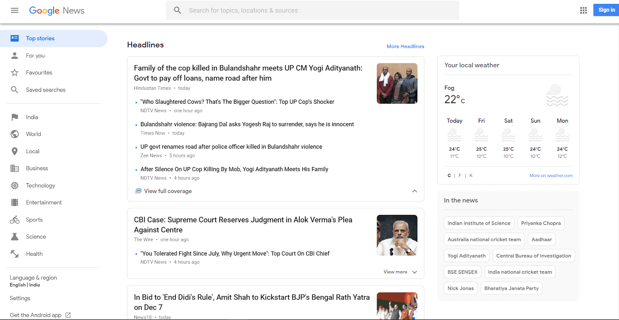619x320 pixels.
Task: Open More on weather.com link
Action: [x=551, y=175]
